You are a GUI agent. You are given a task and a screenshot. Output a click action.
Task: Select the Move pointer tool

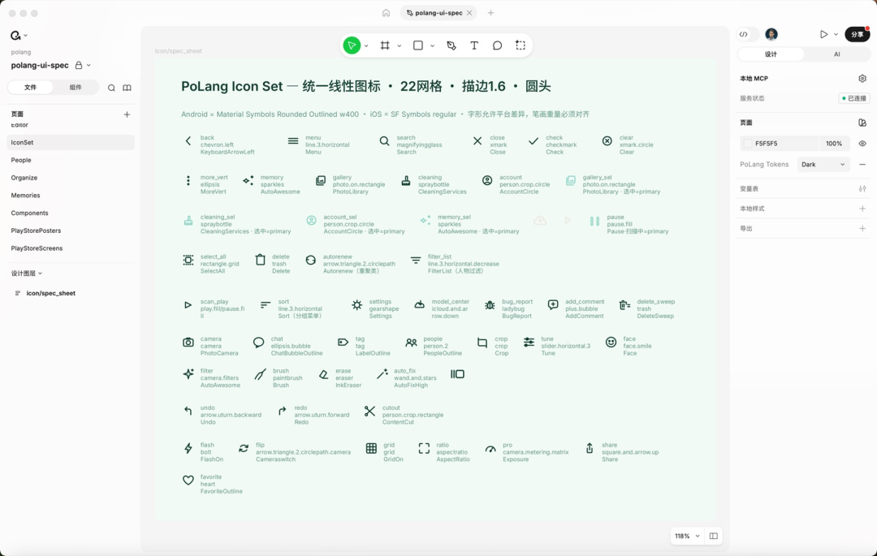(x=352, y=45)
